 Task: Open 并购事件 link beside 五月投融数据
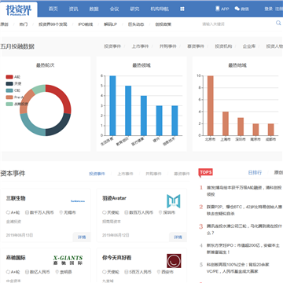coord(168,46)
